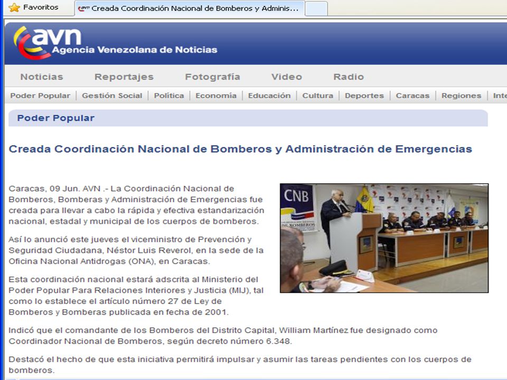The height and width of the screenshot is (380, 507).
Task: Click the AVN favicon on the browser tab
Action: pos(84,8)
